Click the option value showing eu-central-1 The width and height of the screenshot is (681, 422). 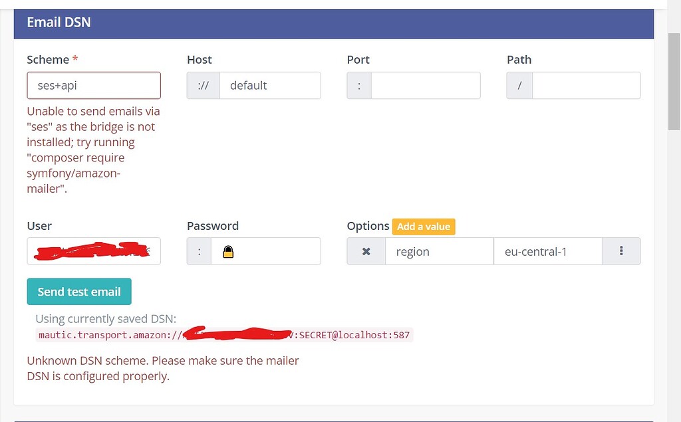[x=547, y=251]
